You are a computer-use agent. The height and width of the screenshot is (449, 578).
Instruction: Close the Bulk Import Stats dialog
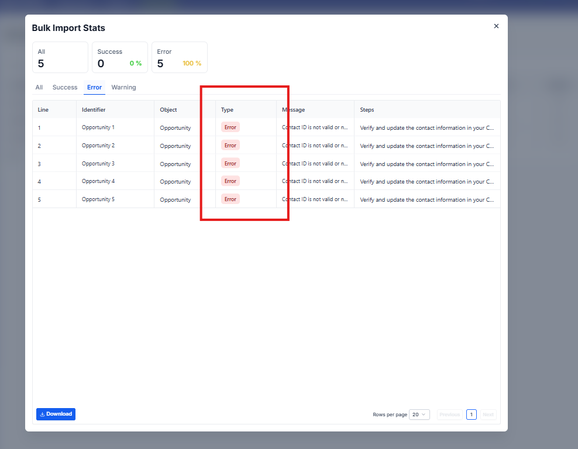tap(496, 26)
